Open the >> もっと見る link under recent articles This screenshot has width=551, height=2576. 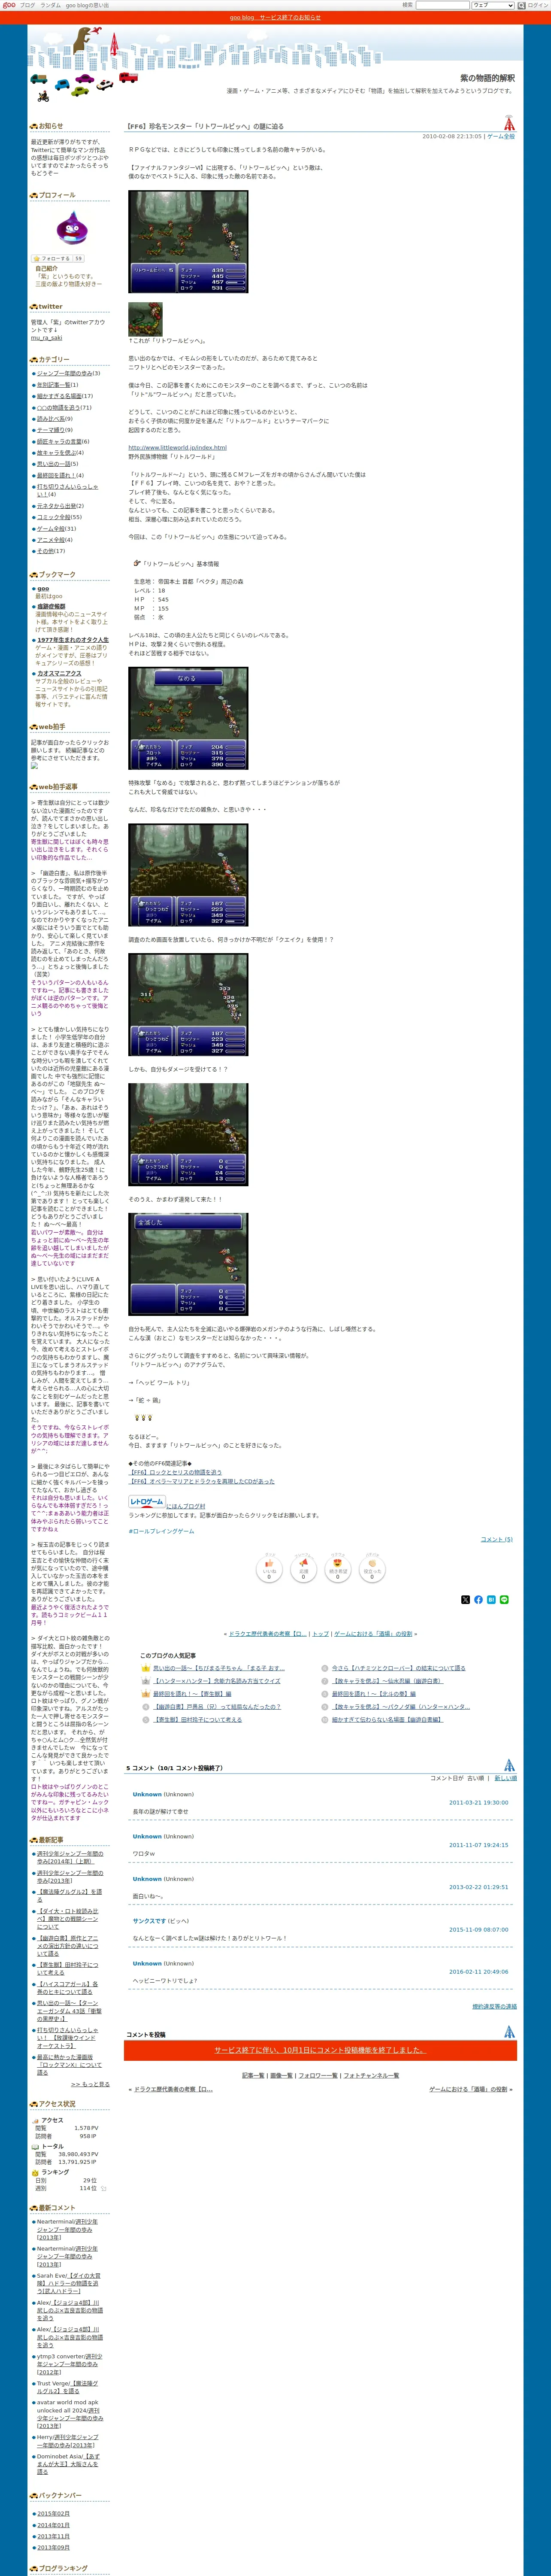click(90, 2084)
